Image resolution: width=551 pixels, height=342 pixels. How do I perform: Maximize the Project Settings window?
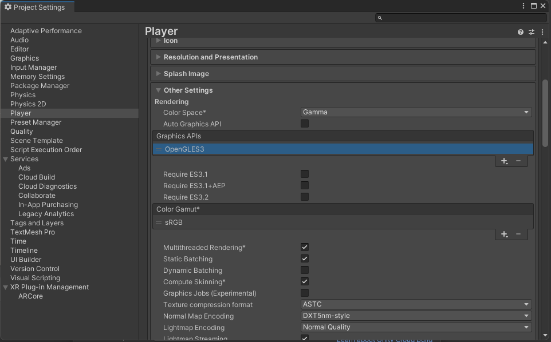click(x=534, y=6)
